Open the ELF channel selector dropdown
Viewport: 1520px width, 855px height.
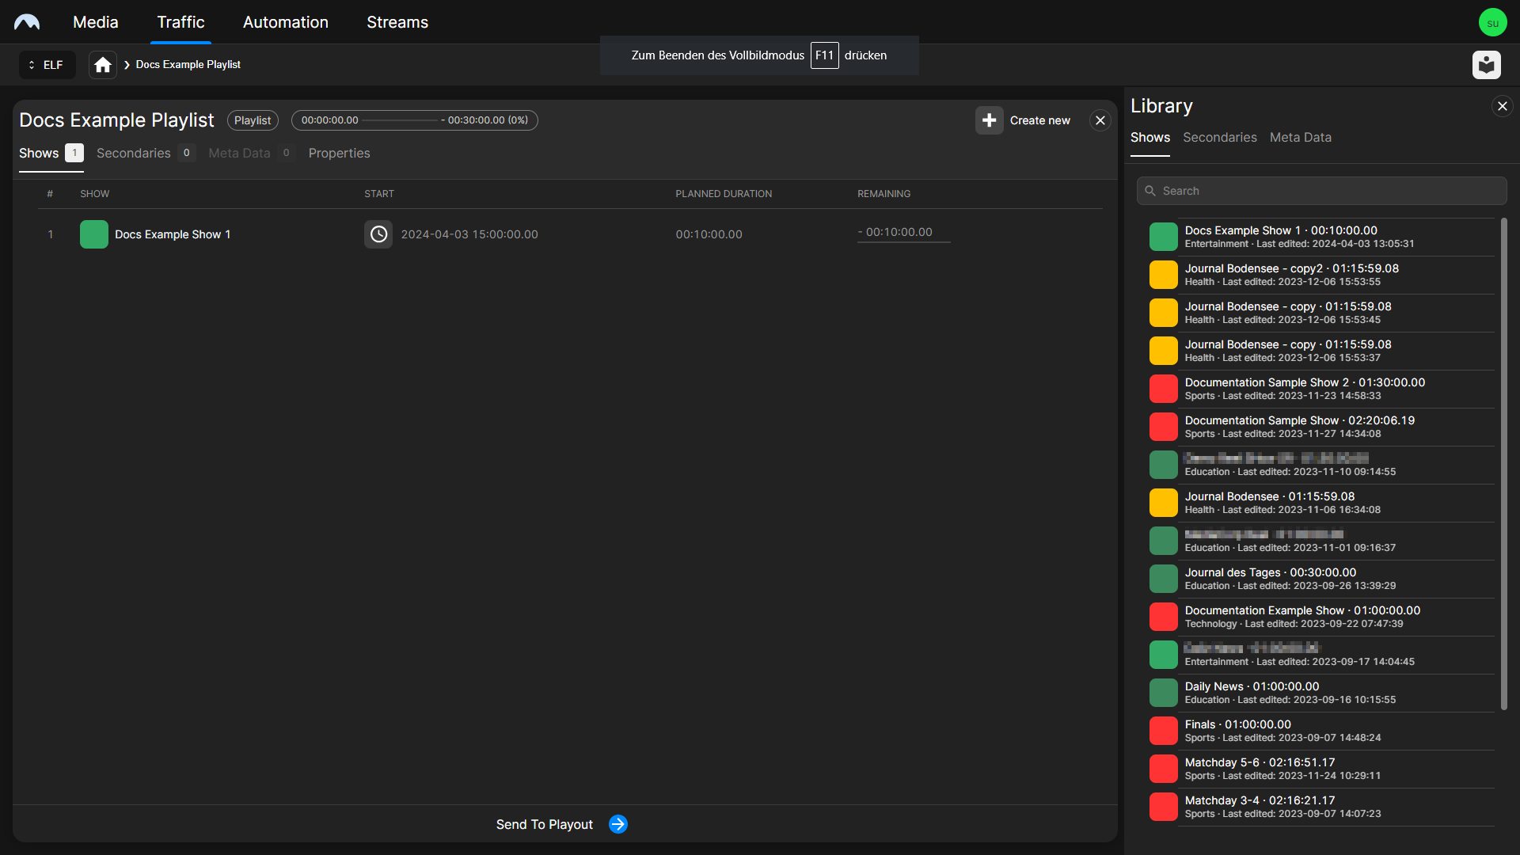(47, 65)
